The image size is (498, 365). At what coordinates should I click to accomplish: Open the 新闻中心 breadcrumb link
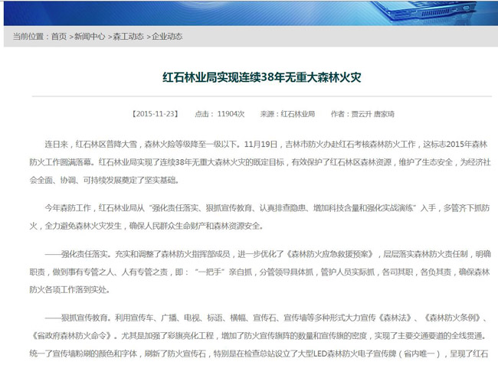[90, 36]
